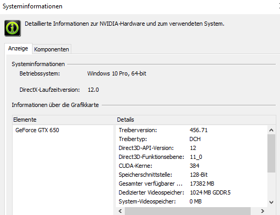Click the horizontal scrollbar left arrow
This screenshot has height=215, width=280.
(x=120, y=211)
